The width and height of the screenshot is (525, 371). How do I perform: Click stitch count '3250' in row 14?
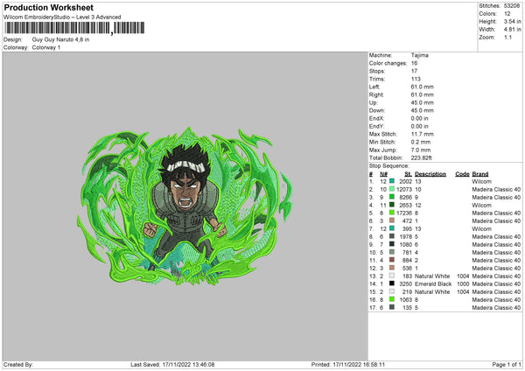405,284
